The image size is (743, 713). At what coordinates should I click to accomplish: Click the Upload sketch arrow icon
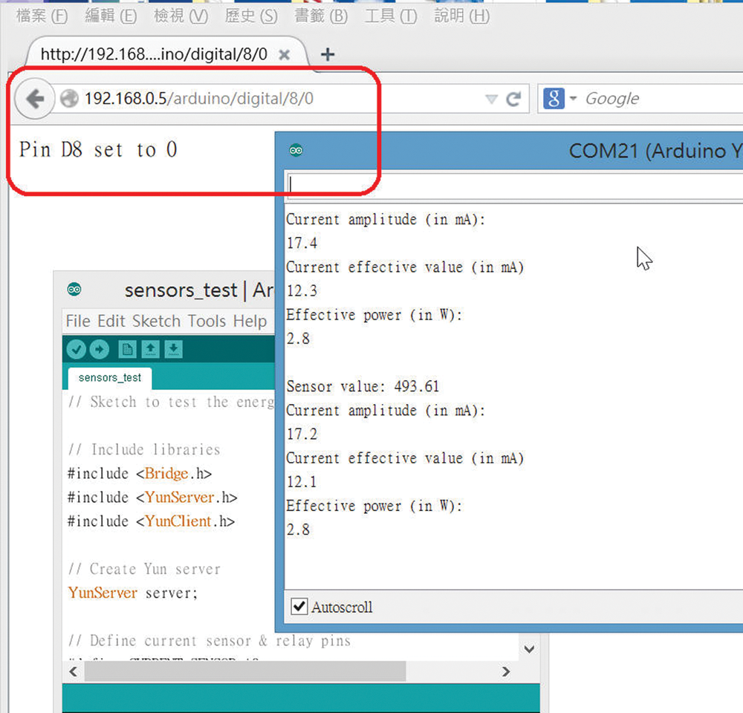[x=99, y=349]
